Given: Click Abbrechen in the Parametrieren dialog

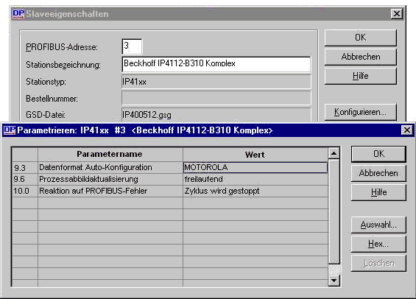Looking at the screenshot, I should click(x=378, y=173).
